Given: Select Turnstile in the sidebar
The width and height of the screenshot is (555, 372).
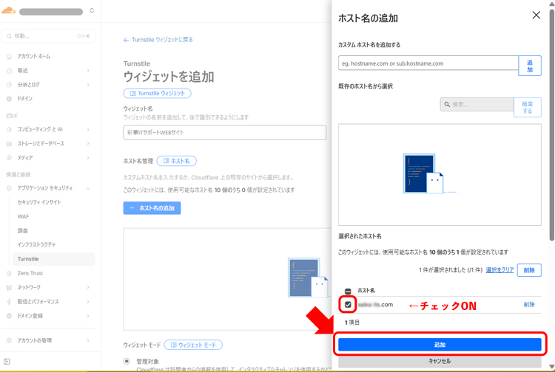Looking at the screenshot, I should point(54,259).
